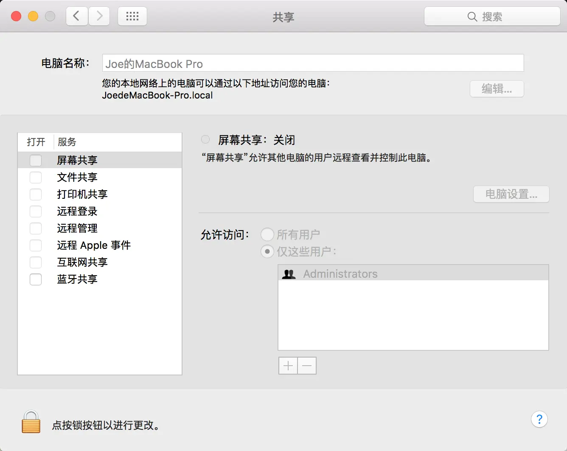Click the forward navigation arrow

tap(99, 17)
